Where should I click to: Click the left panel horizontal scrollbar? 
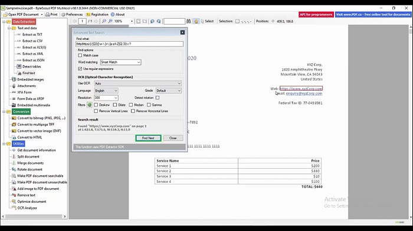34,216
